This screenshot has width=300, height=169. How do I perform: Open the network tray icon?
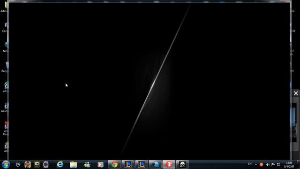pos(278,165)
